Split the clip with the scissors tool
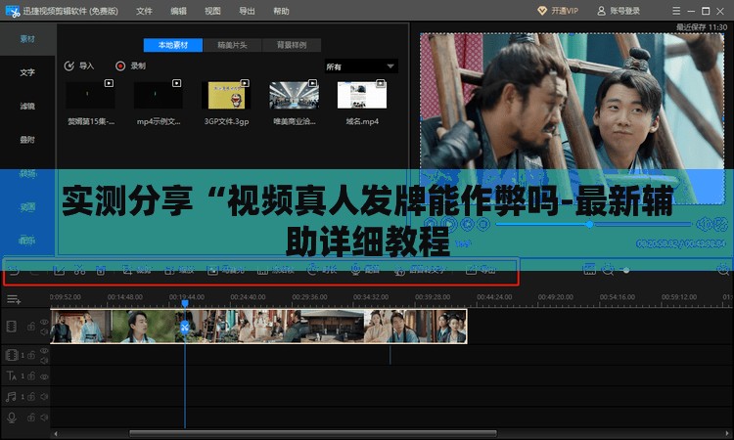734x440 pixels. [x=79, y=270]
